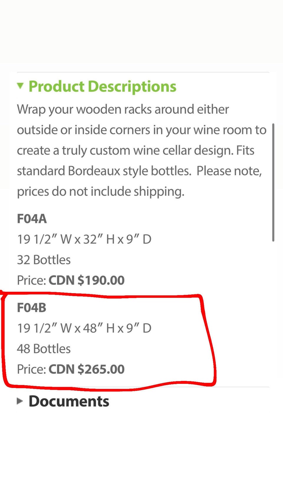
Task: Select the F04A model name
Action: point(32,219)
